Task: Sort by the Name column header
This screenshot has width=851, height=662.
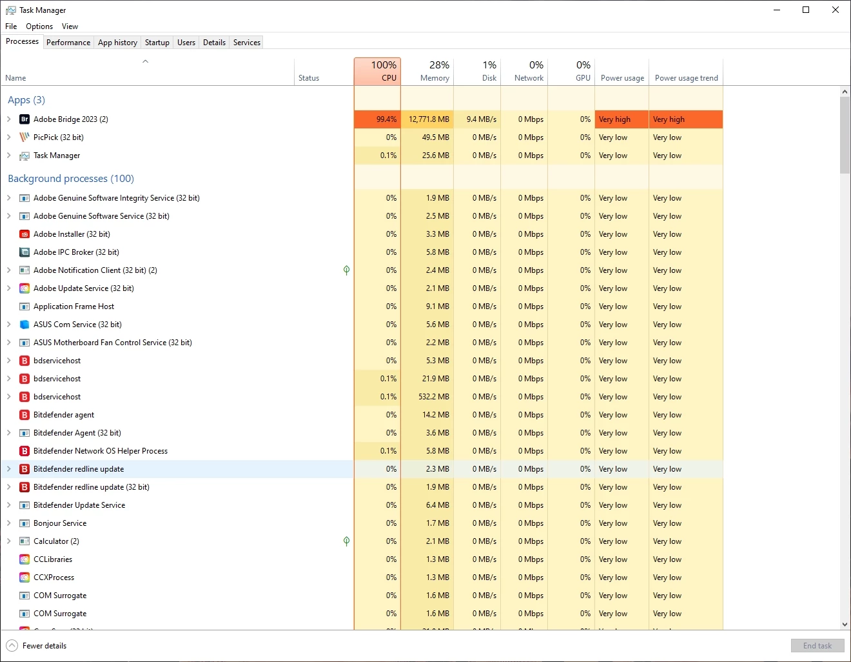Action: tap(148, 71)
